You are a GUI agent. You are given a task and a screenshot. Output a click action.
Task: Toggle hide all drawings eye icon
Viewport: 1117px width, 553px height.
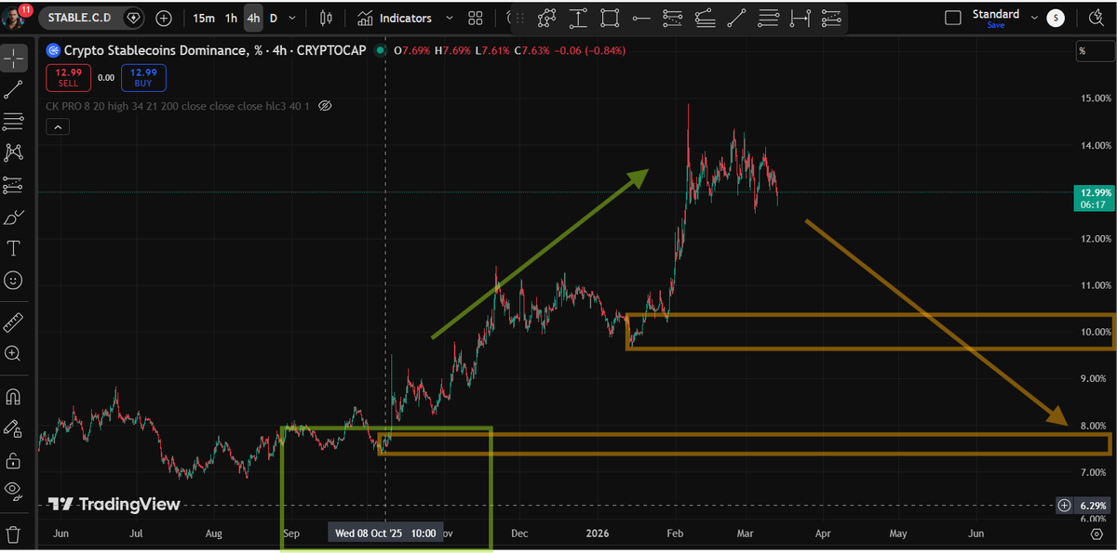(x=14, y=490)
